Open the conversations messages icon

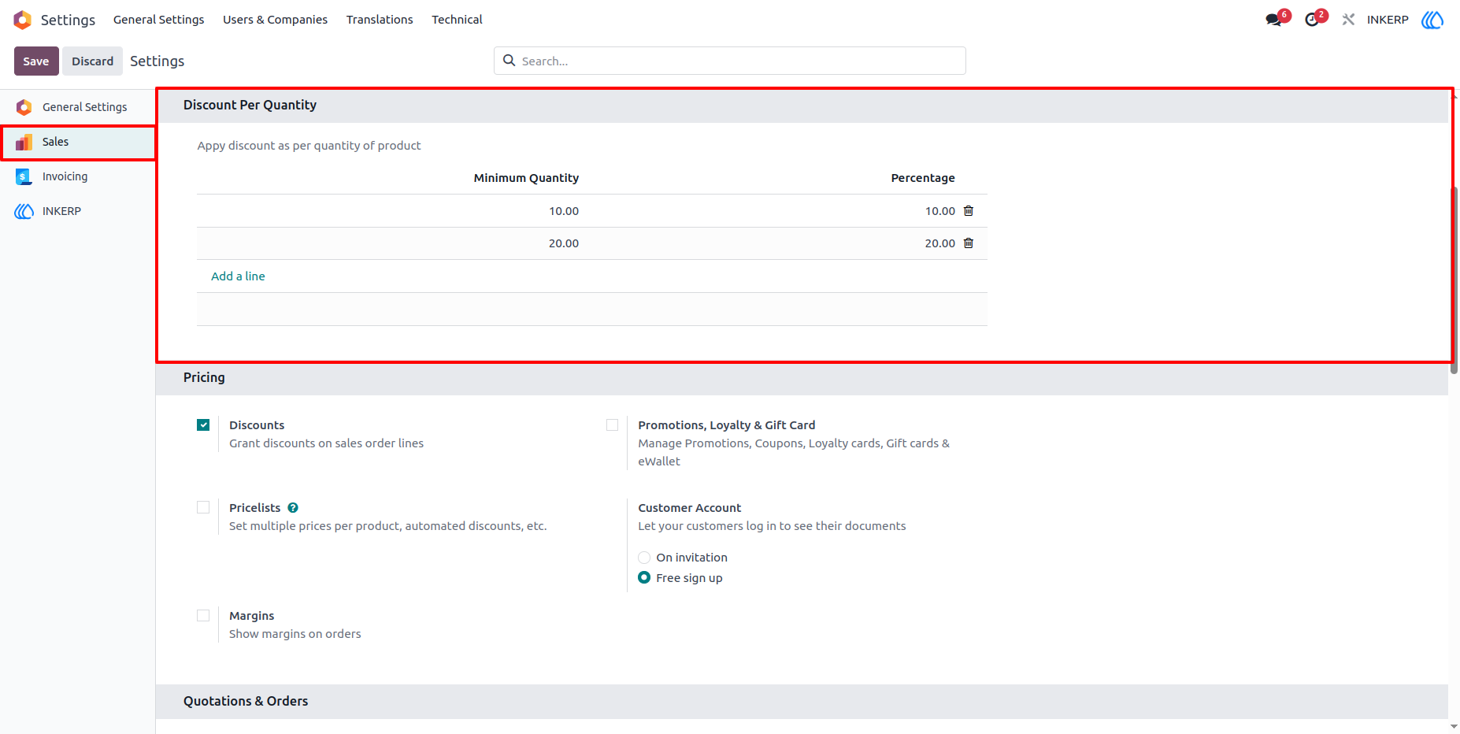coord(1274,20)
